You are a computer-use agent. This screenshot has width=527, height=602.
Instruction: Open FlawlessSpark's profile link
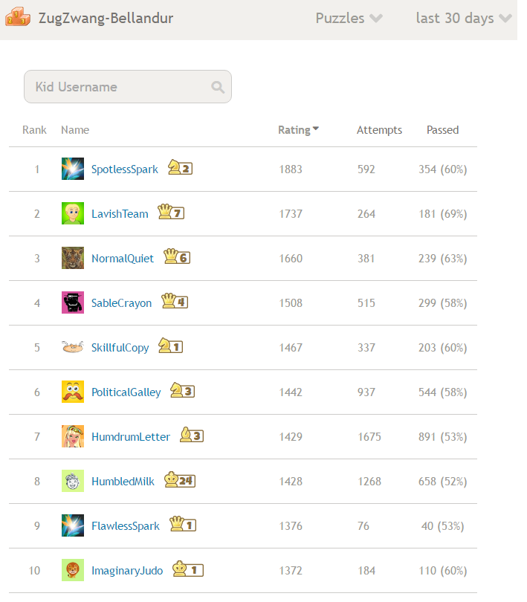point(125,526)
